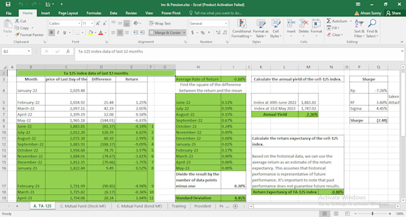The image size is (406, 217).
Task: Switch to Page Break Preview in status bar
Action: tap(347, 213)
